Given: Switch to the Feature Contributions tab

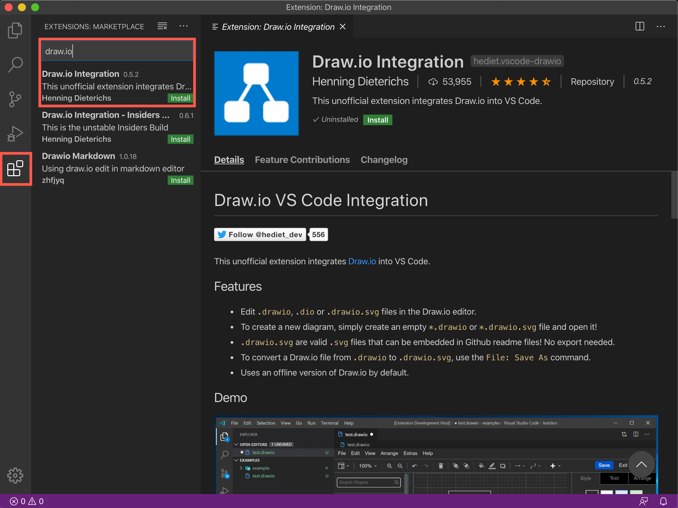Looking at the screenshot, I should [302, 160].
